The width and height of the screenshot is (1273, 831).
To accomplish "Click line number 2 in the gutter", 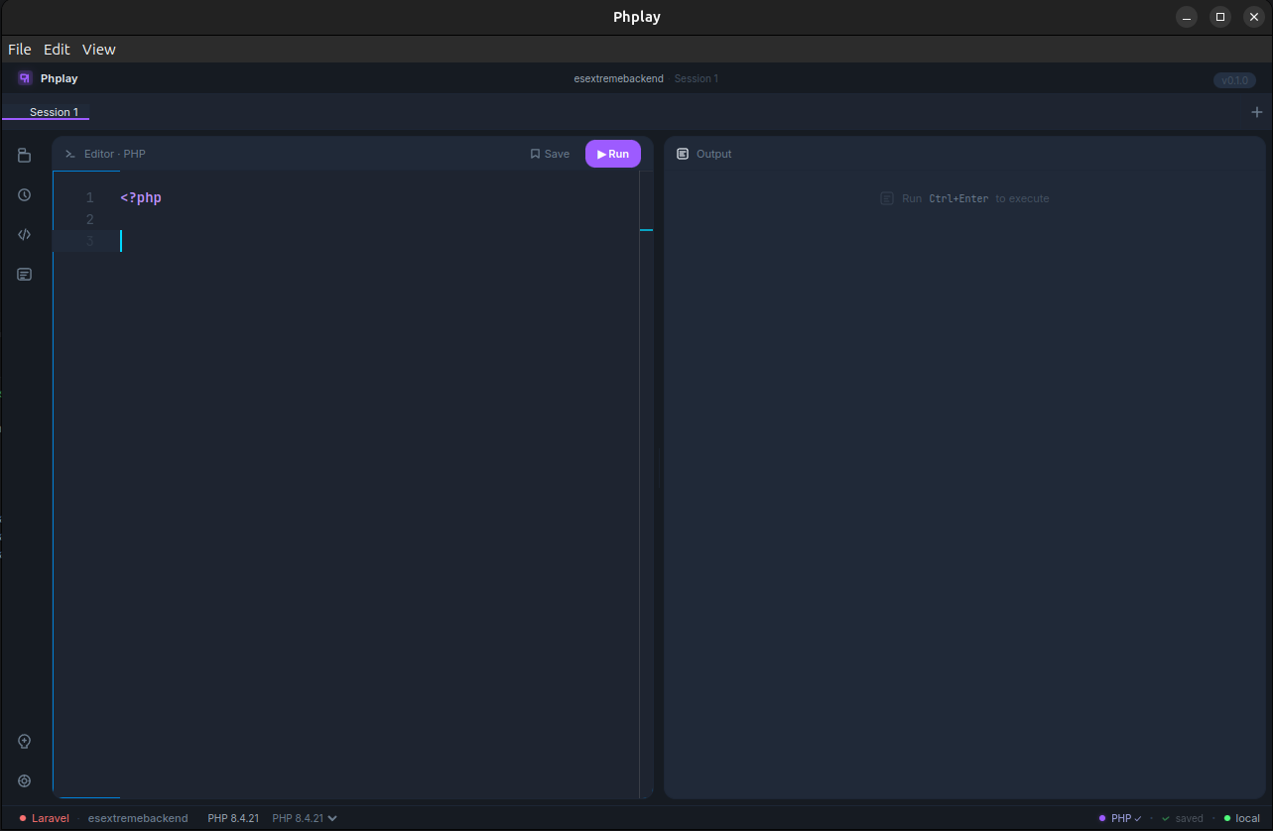I will coord(90,219).
